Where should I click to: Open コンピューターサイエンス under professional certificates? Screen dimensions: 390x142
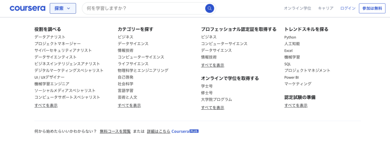tap(224, 44)
